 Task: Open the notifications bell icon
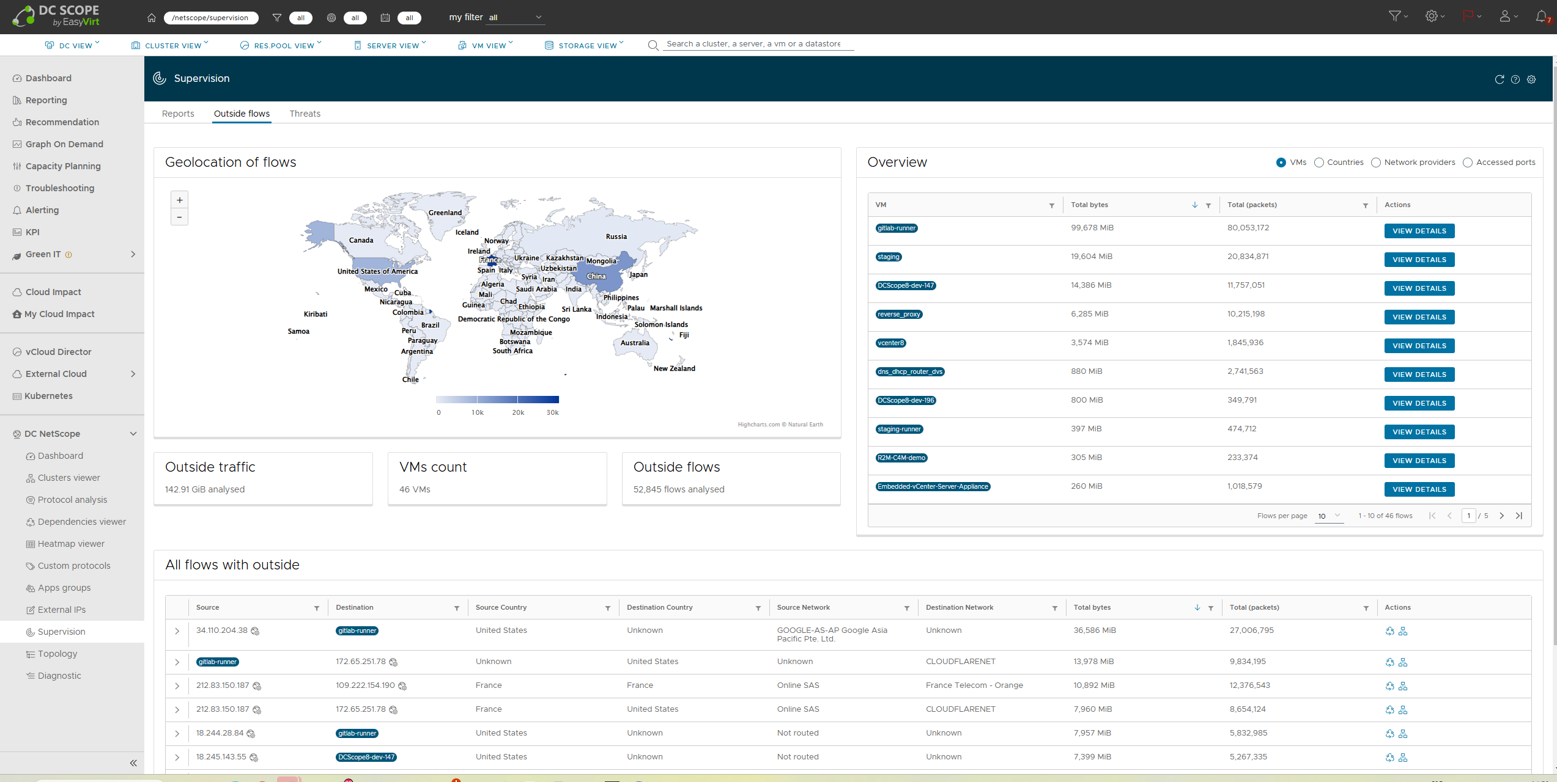(1542, 16)
